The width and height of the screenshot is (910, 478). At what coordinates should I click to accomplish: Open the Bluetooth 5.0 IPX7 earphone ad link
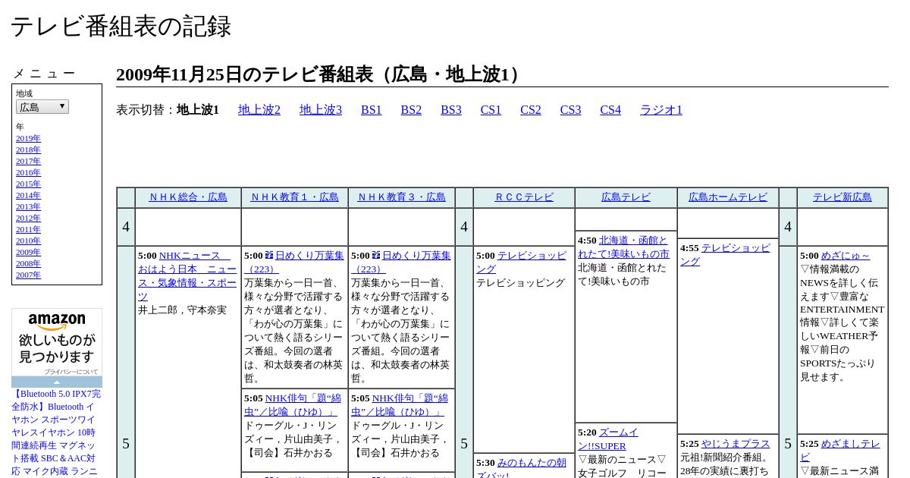pos(56,432)
